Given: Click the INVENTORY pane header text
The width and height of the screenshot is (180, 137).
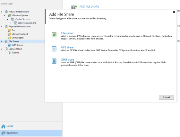Looking at the screenshot, I should coord(7,4).
